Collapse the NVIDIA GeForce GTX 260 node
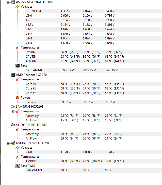Screen dimensions: 162x185 (8, 143)
